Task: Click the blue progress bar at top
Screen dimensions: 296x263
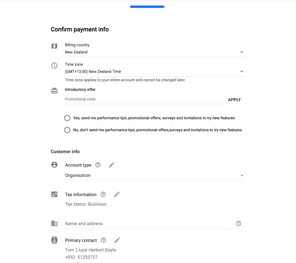Action: pos(148,7)
